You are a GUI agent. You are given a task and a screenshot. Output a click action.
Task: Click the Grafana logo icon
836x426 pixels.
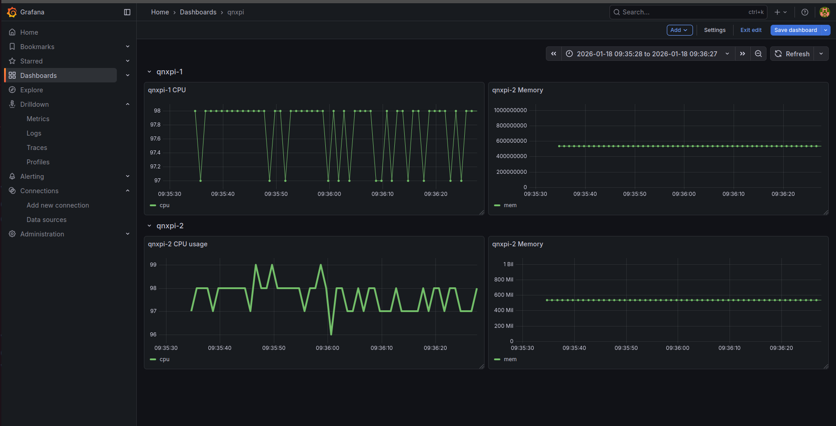tap(12, 12)
